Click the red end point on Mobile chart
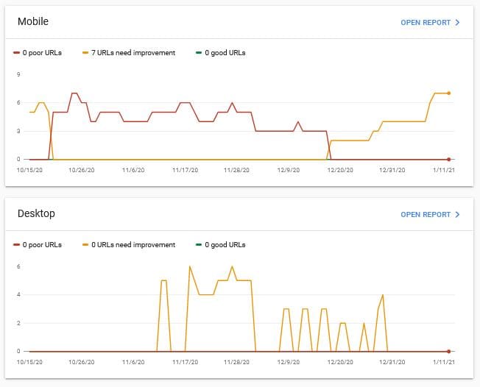The width and height of the screenshot is (480, 387). pyautogui.click(x=449, y=159)
